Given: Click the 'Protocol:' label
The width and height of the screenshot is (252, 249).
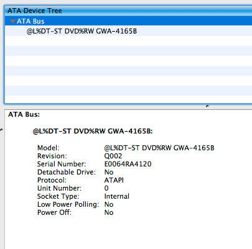Looking at the screenshot, I should [52, 180].
